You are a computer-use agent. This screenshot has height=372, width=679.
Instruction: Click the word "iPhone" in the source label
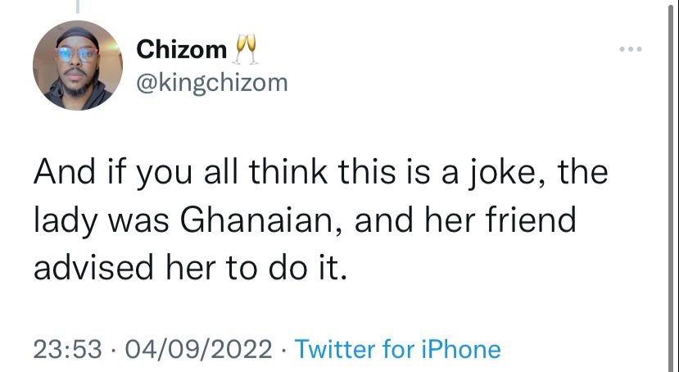pos(460,350)
